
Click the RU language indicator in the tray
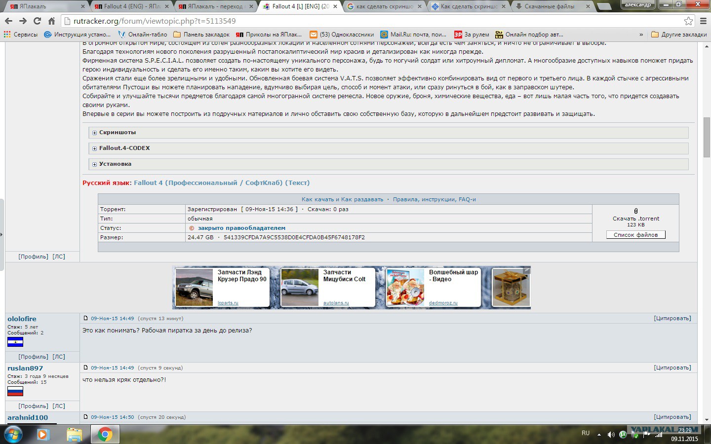coord(586,433)
